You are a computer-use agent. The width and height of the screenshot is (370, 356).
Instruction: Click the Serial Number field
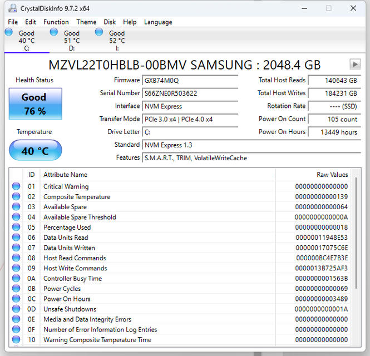point(190,93)
